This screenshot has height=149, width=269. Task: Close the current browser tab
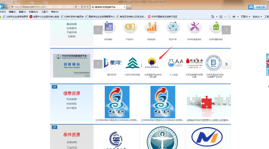(124, 7)
